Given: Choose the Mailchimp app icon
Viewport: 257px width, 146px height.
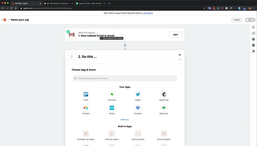Looking at the screenshot, I should tap(164, 94).
